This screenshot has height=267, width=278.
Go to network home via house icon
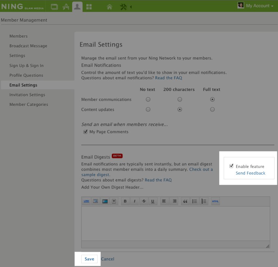tap(109, 7)
